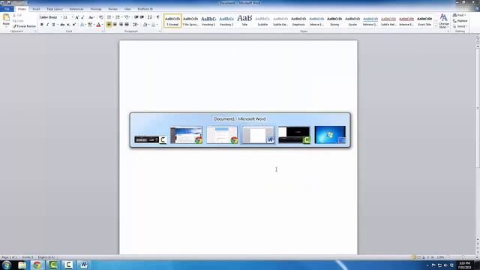The width and height of the screenshot is (480, 270).
Task: Select Justify alignment
Action: pyautogui.click(x=127, y=25)
